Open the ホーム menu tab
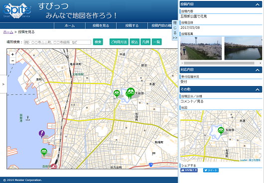The height and width of the screenshot is (183, 264). pyautogui.click(x=70, y=26)
